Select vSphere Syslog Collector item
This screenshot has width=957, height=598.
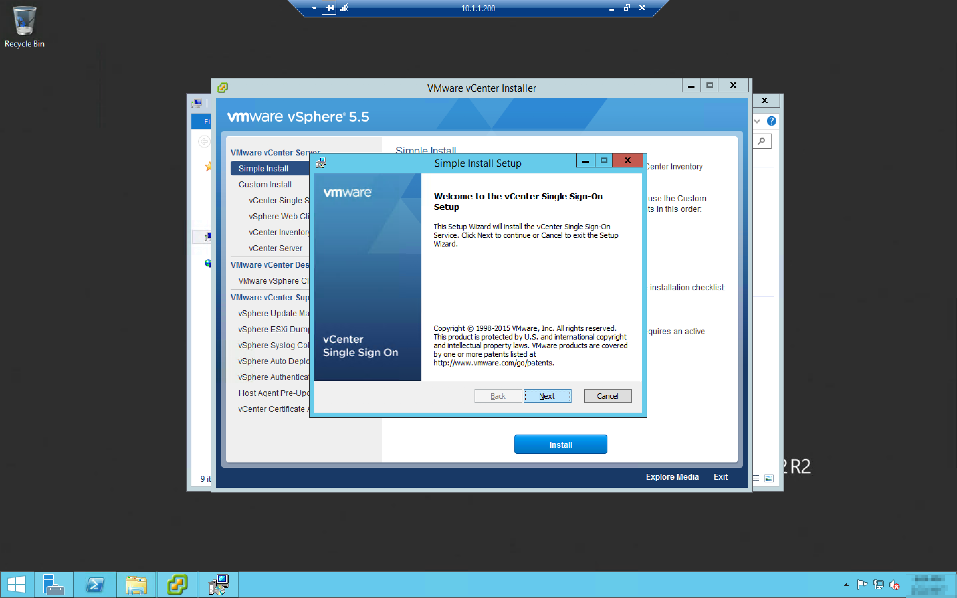coord(274,345)
